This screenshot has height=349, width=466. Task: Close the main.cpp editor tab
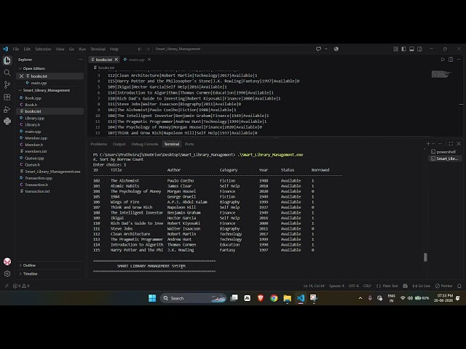(149, 60)
